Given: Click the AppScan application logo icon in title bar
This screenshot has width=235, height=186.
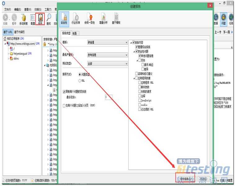Looking at the screenshot, I should point(4,3).
